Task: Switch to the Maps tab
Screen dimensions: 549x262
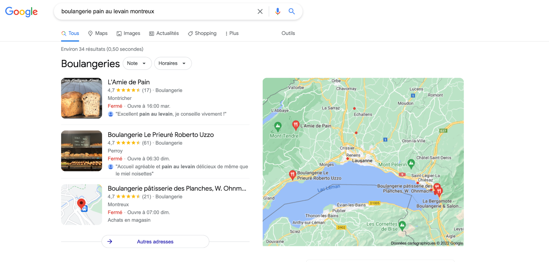Action: point(98,33)
